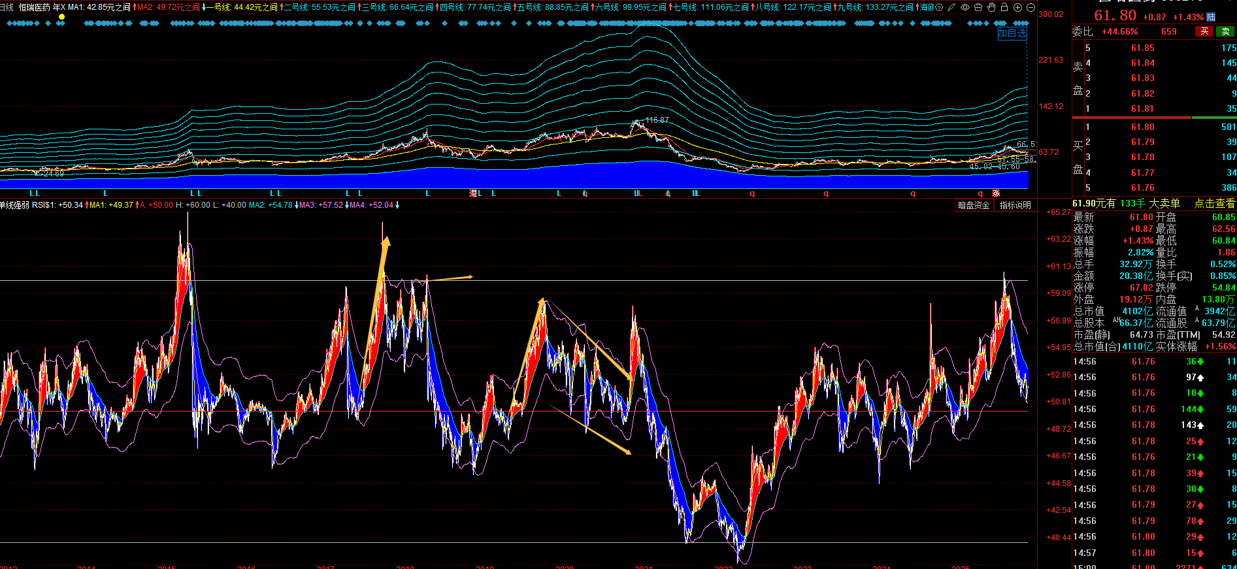Click the 金额 20.38亿 value
1237x569 pixels.
click(x=1136, y=276)
